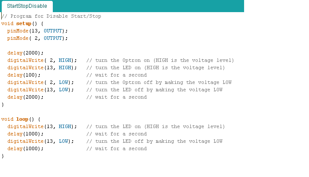The width and height of the screenshot is (309, 177).
Task: Click the digitalWrite( 2, LOW) statement
Action: pyautogui.click(x=40, y=82)
